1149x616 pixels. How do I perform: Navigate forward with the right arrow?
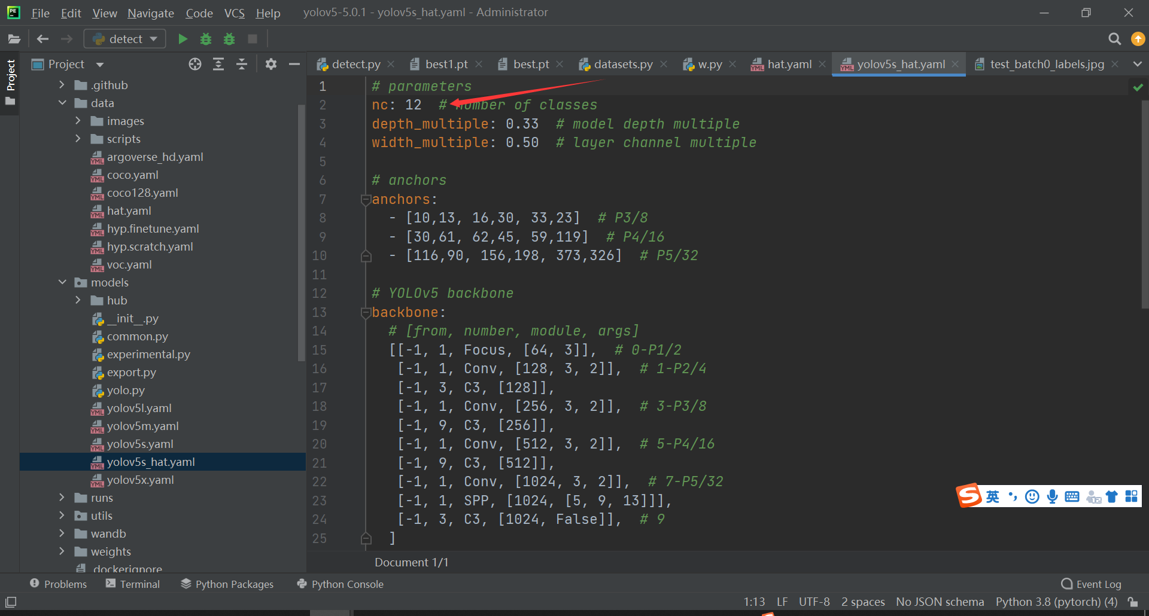(x=66, y=39)
